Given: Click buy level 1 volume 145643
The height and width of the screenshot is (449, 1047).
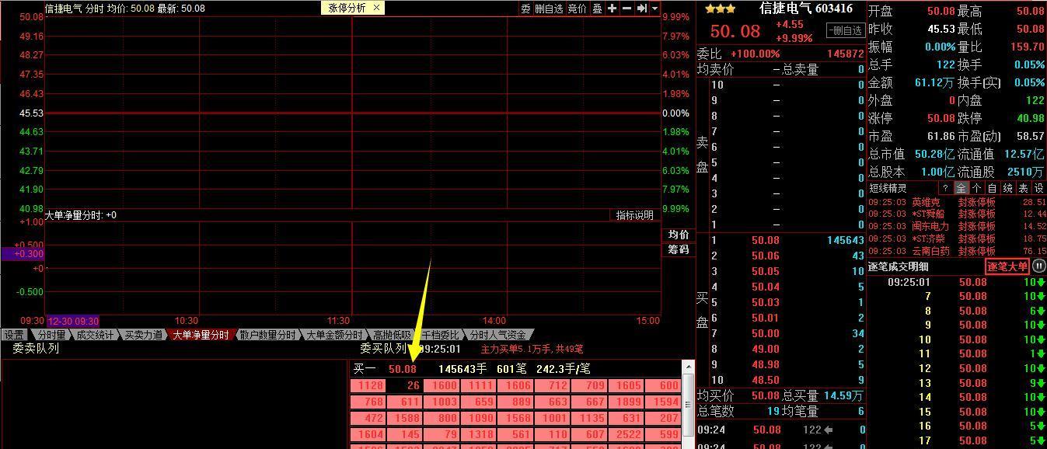Looking at the screenshot, I should click(x=846, y=241).
